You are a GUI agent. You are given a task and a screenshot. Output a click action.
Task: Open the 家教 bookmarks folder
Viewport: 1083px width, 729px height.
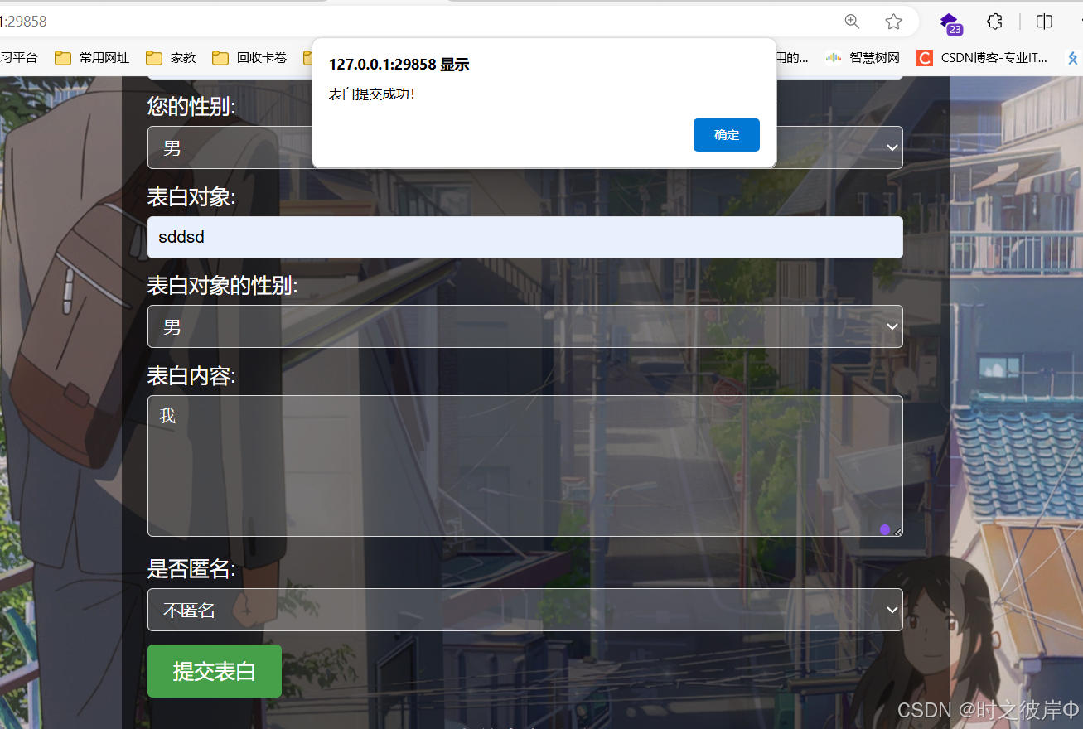point(171,58)
